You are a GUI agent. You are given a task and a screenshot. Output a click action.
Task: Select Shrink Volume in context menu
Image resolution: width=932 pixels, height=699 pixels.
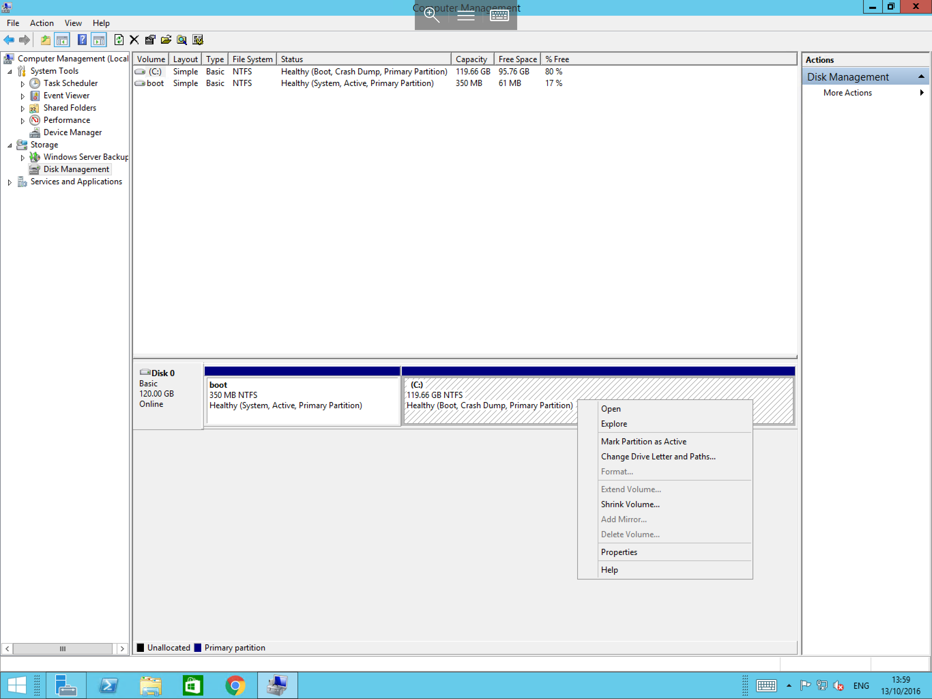click(x=665, y=504)
